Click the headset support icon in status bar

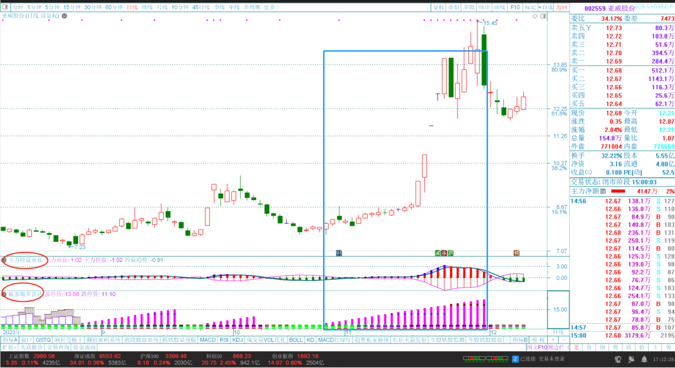(618, 359)
